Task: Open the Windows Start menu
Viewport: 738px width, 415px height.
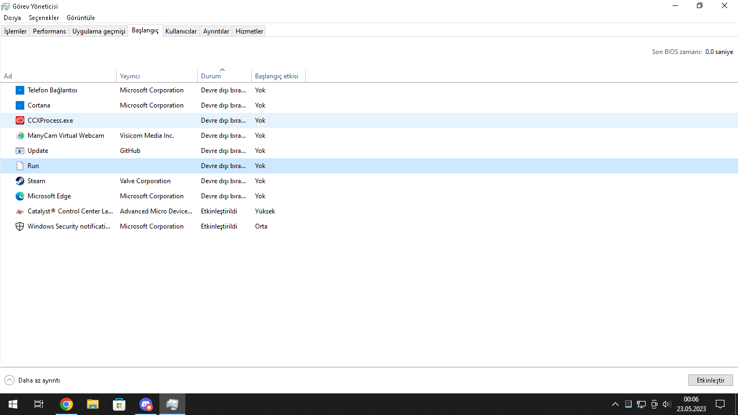Action: [x=13, y=404]
